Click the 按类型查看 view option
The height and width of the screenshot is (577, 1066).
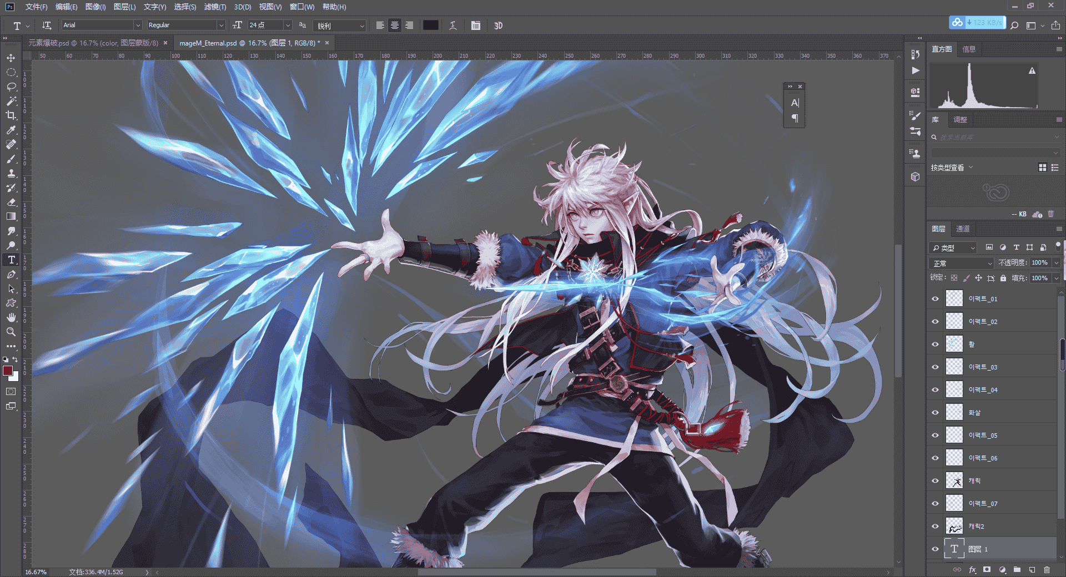(x=952, y=168)
